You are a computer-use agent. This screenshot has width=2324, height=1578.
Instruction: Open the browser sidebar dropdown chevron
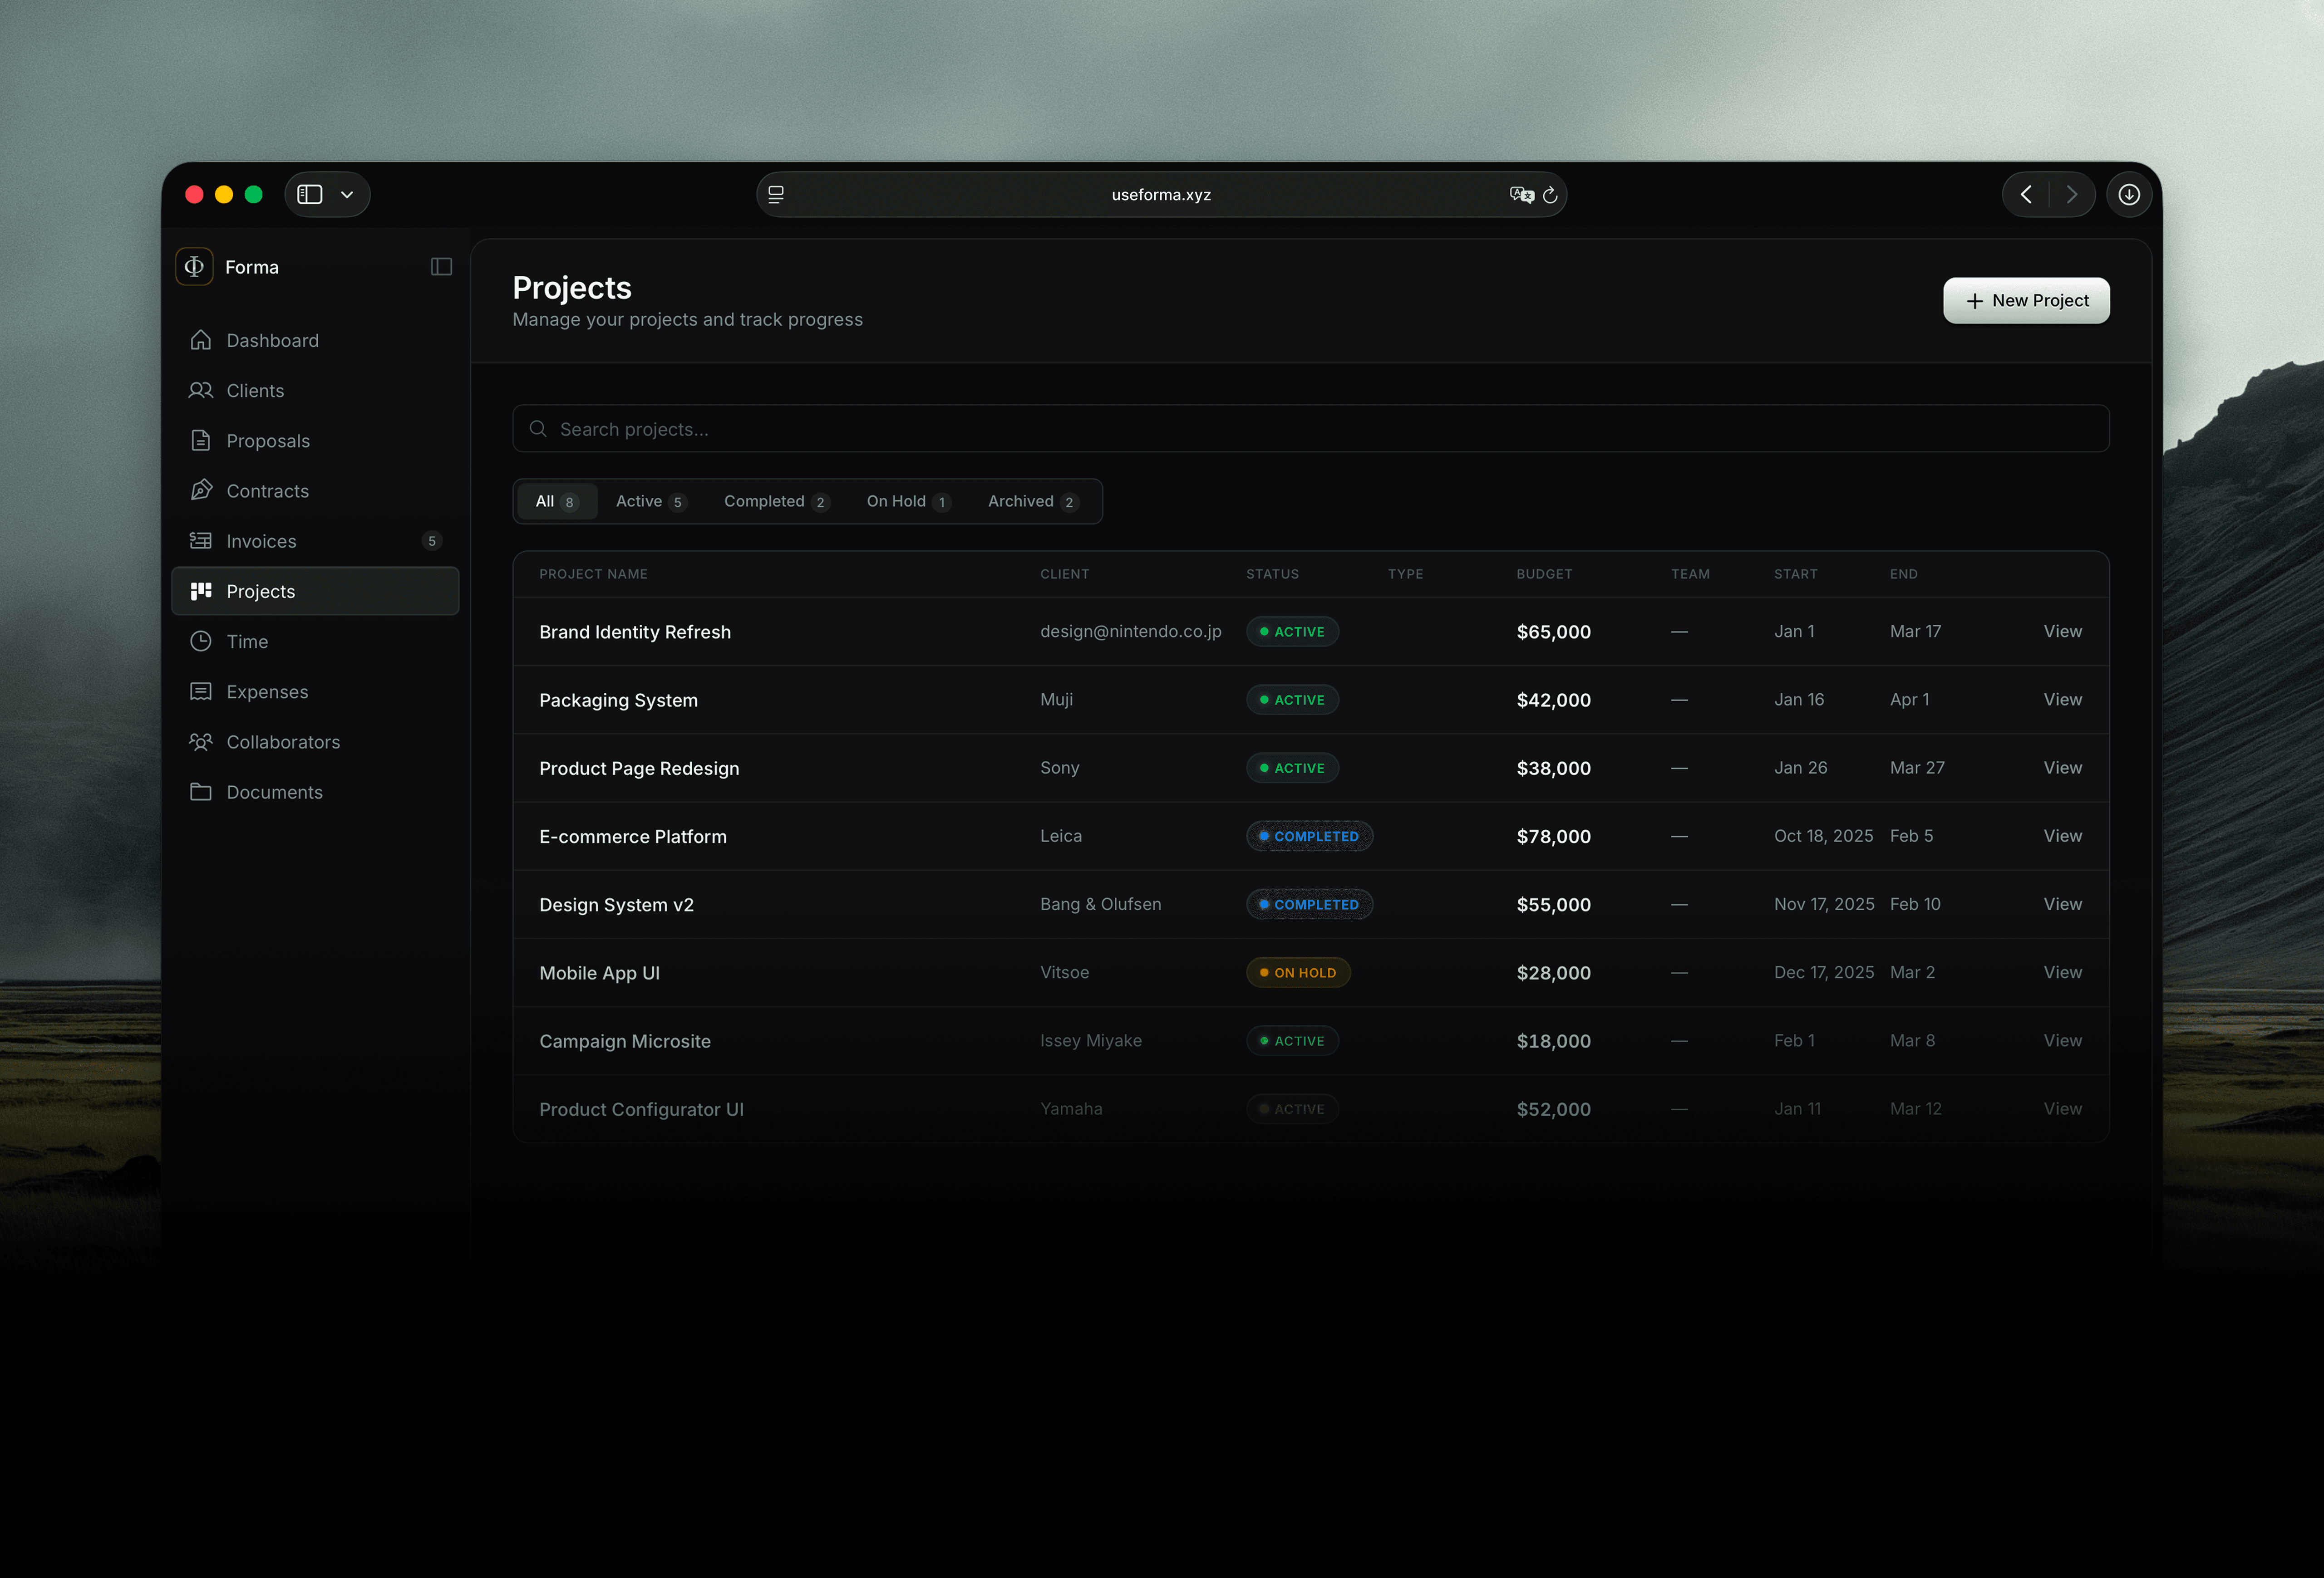click(347, 195)
